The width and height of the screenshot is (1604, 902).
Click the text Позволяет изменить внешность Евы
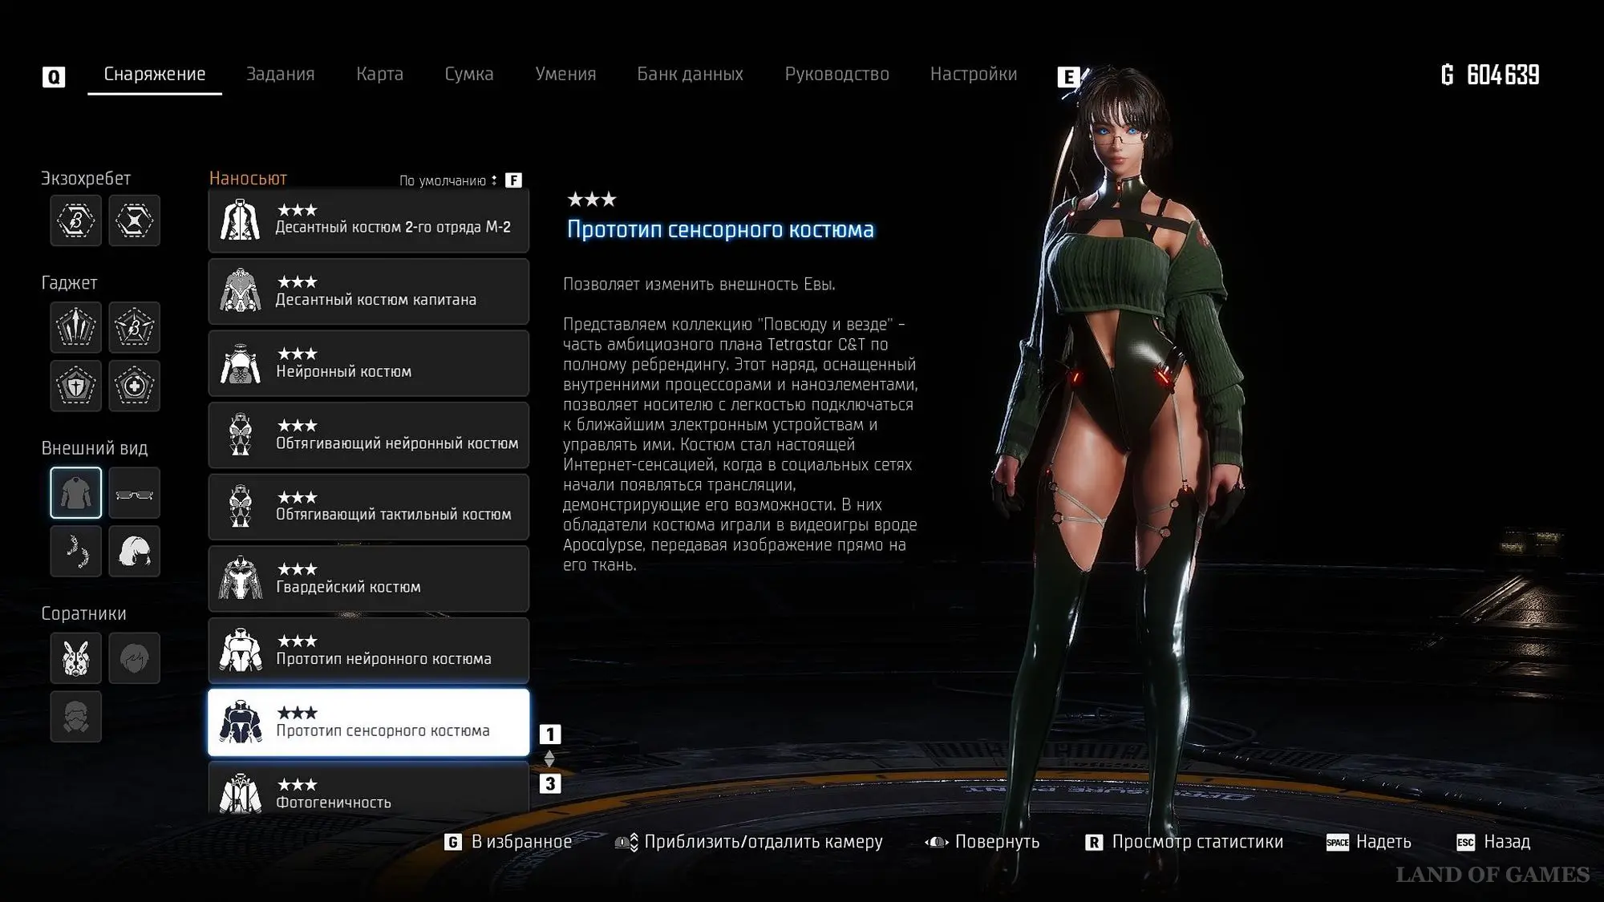tap(699, 285)
